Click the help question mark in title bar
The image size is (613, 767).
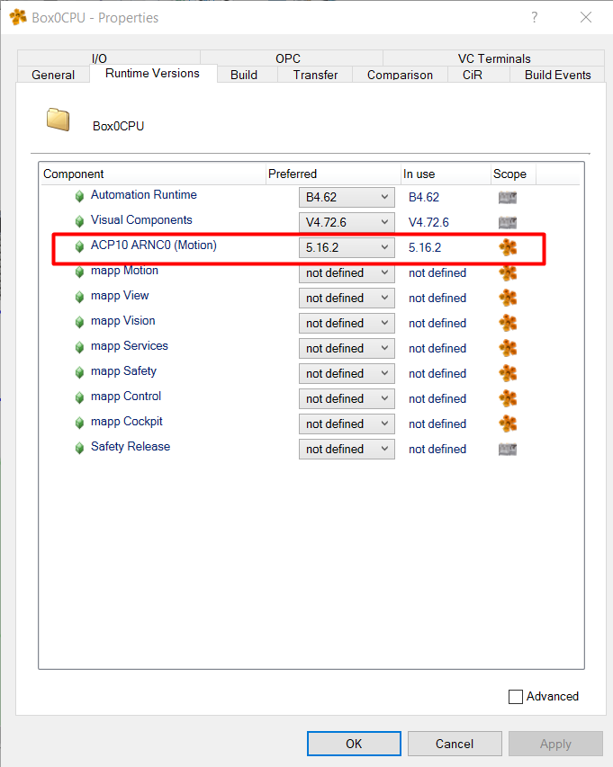pos(534,18)
